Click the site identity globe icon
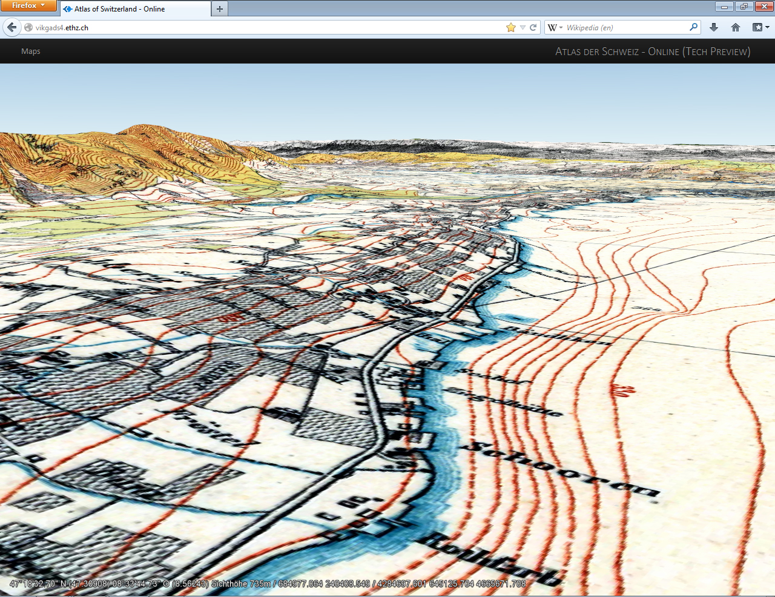Viewport: 775px width, 597px height. [28, 28]
